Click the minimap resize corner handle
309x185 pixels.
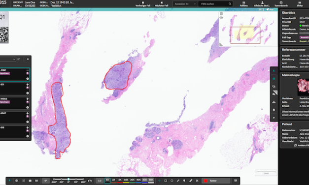point(221,44)
